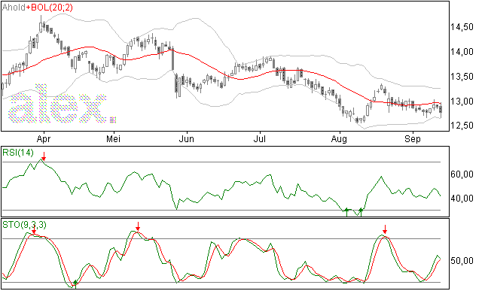Click the 13,00 price axis value
Image resolution: width=485 pixels, height=291 pixels.
pyautogui.click(x=462, y=101)
